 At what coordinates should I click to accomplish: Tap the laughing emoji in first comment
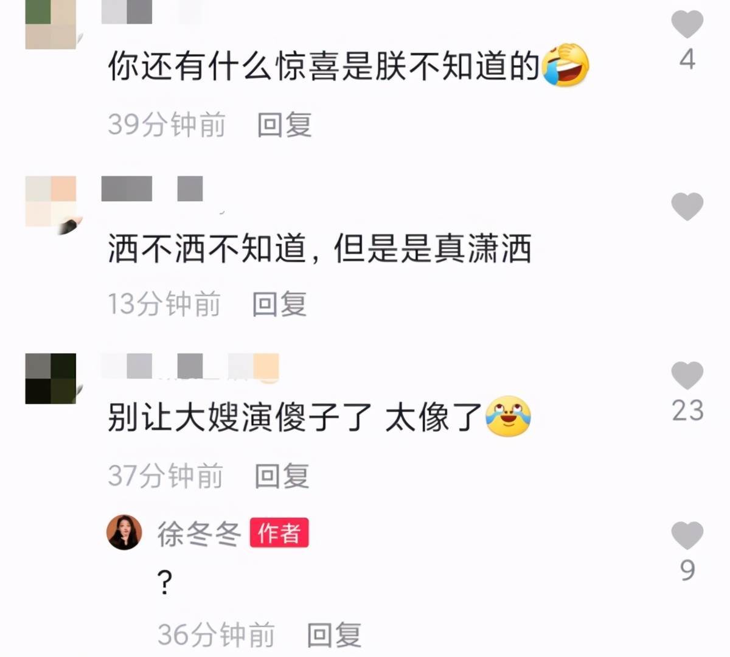click(565, 64)
